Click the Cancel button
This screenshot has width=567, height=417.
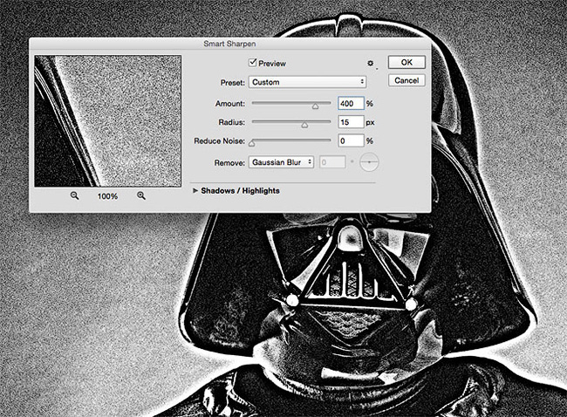(x=406, y=80)
